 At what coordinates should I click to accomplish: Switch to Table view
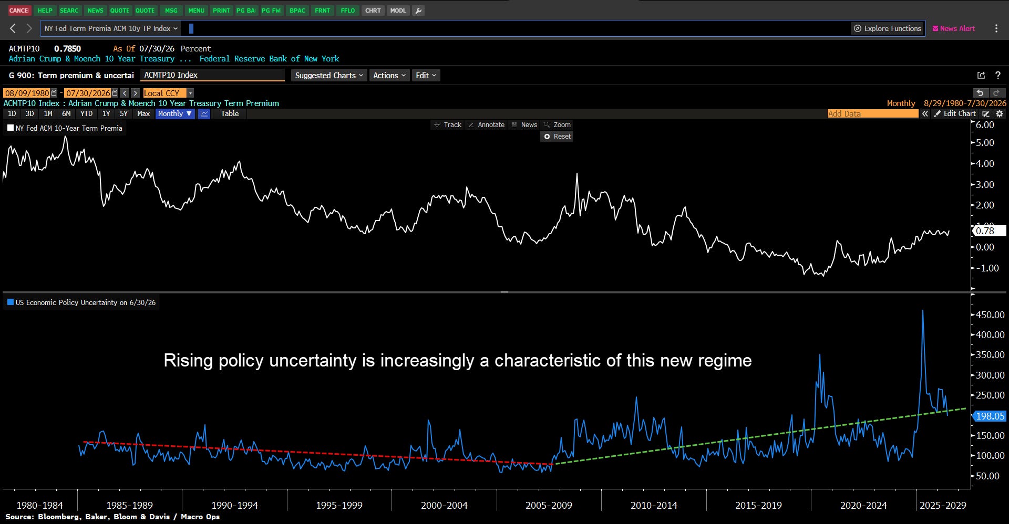click(x=230, y=113)
